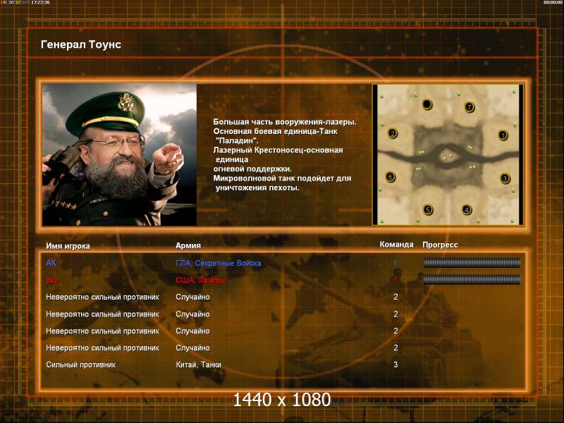Click start position marker 4 on minimap
This screenshot has width=564, height=423.
click(x=467, y=209)
